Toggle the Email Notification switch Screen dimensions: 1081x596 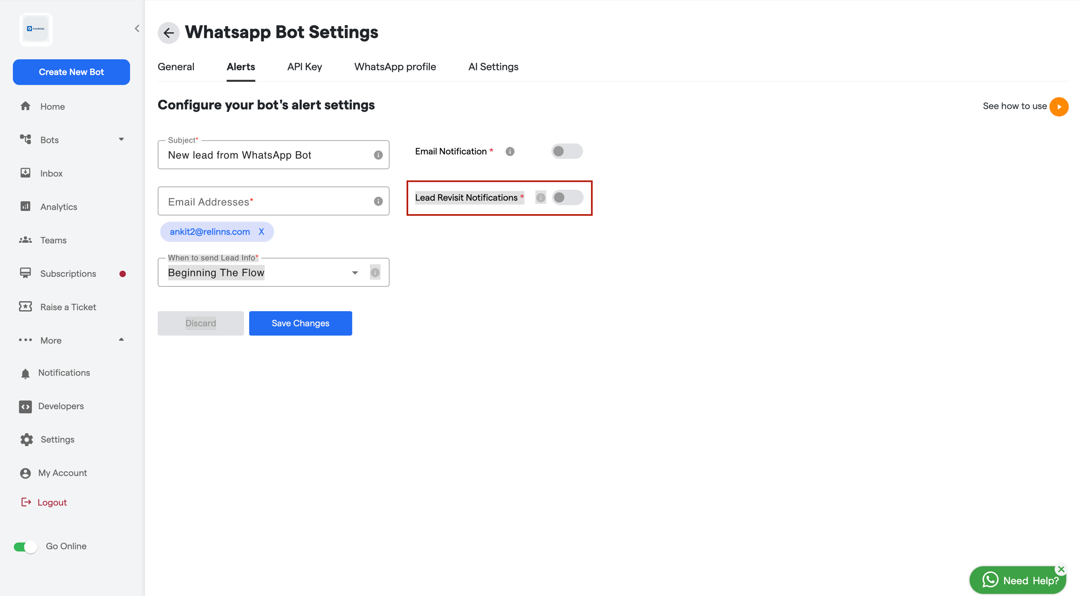pos(567,151)
